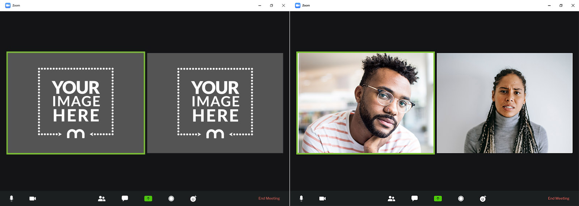
Task: Click End Meeting in the right window
Action: tap(558, 198)
